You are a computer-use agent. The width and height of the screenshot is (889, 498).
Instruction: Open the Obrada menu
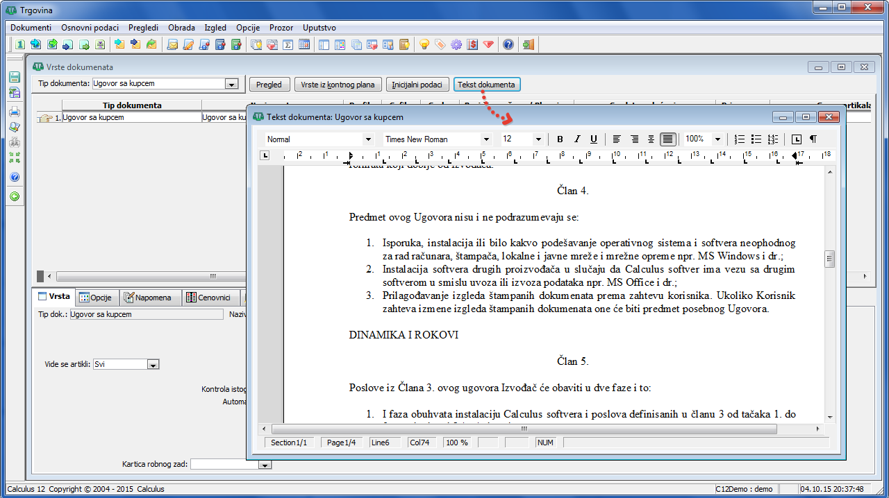(x=181, y=28)
